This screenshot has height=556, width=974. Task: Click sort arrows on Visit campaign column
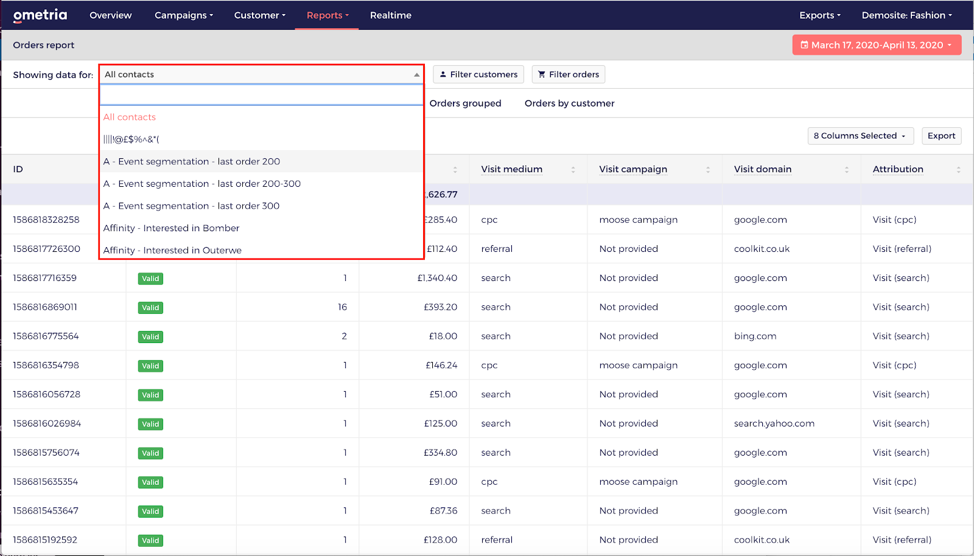(708, 170)
